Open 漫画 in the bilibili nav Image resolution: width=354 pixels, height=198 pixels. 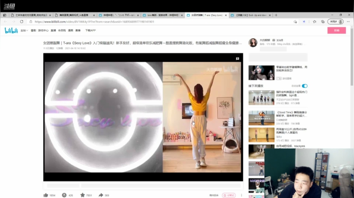(71, 30)
